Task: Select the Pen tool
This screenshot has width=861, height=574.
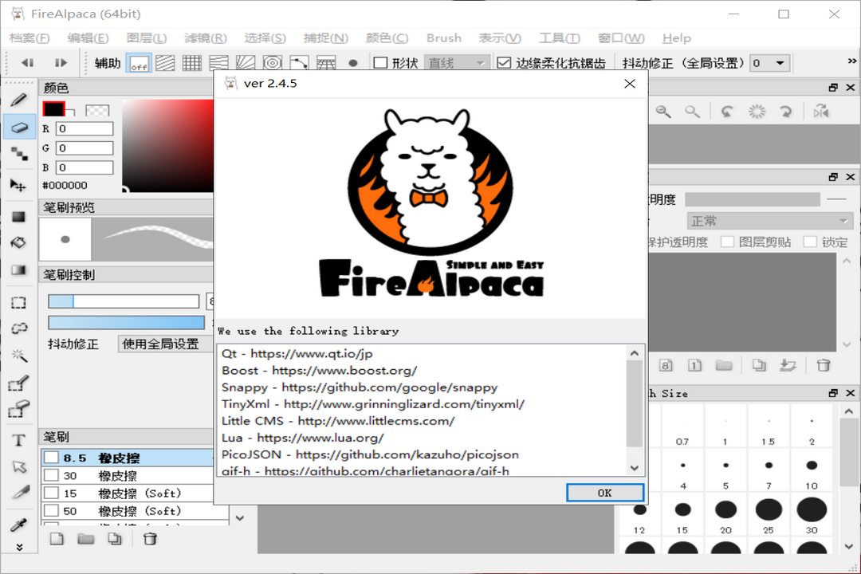Action: pos(18,100)
